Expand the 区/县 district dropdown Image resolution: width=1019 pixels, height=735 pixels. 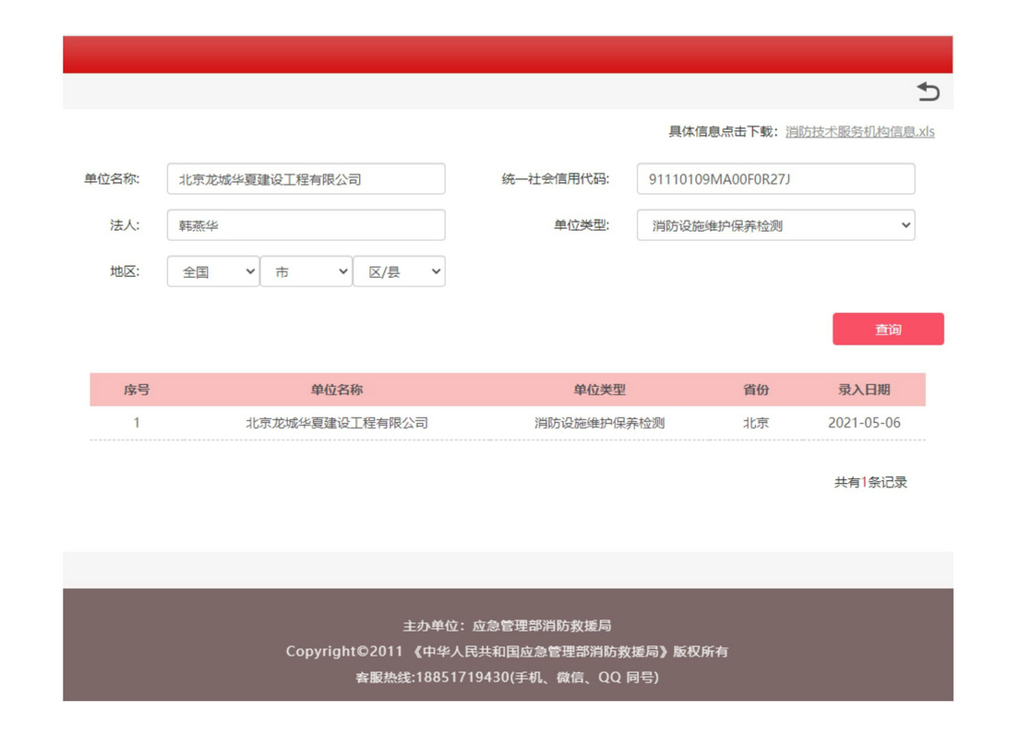point(399,271)
